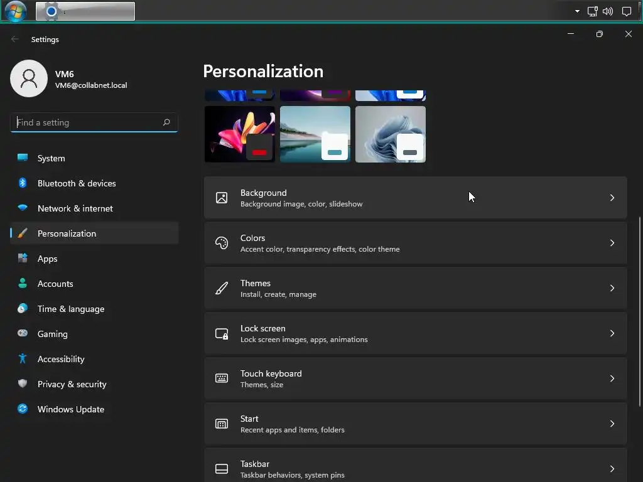The image size is (643, 482).
Task: Click the Windows Start orb in top bar
Action: pyautogui.click(x=16, y=11)
